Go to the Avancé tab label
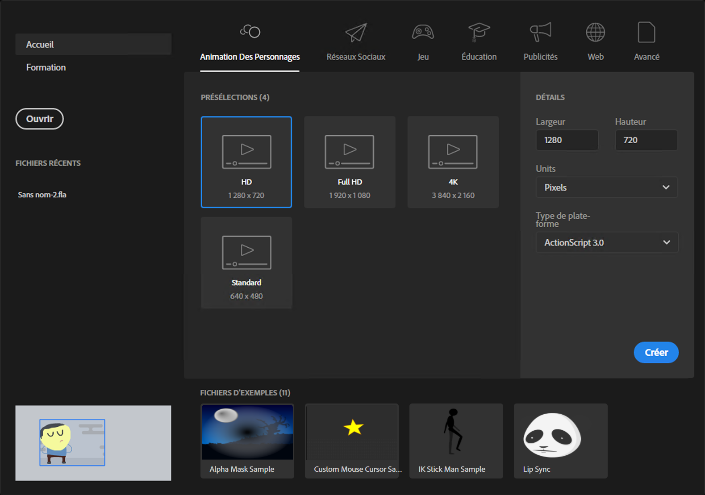Viewport: 705px width, 495px height. [x=647, y=57]
